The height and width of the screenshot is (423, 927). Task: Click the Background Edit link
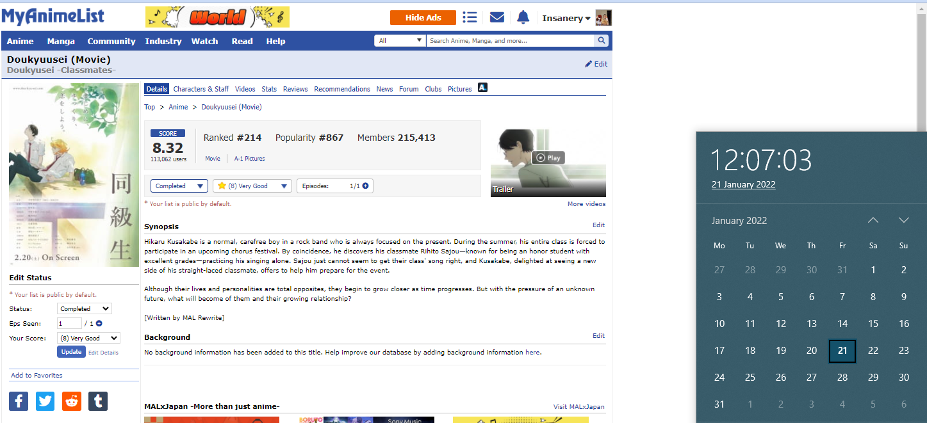[x=598, y=336]
